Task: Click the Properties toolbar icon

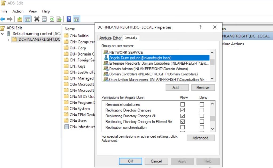Action: (x=44, y=19)
